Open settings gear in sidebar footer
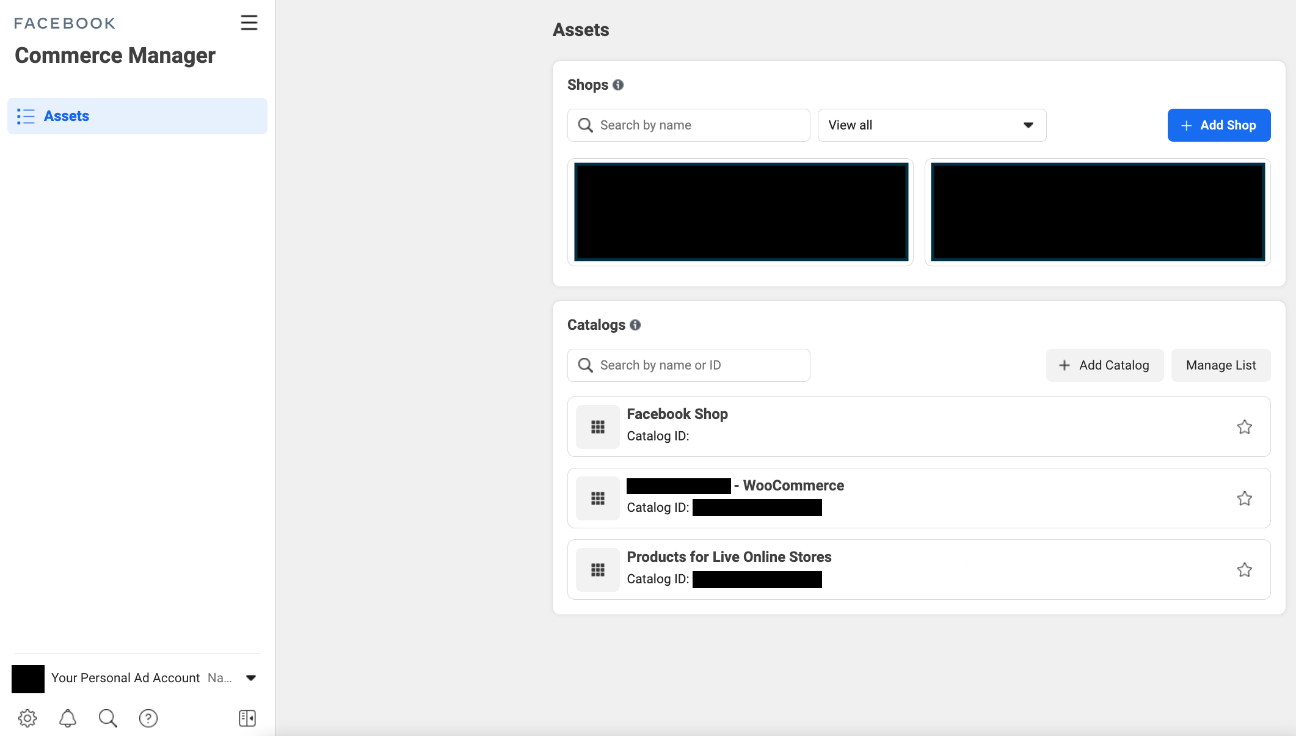The image size is (1296, 736). click(x=27, y=718)
